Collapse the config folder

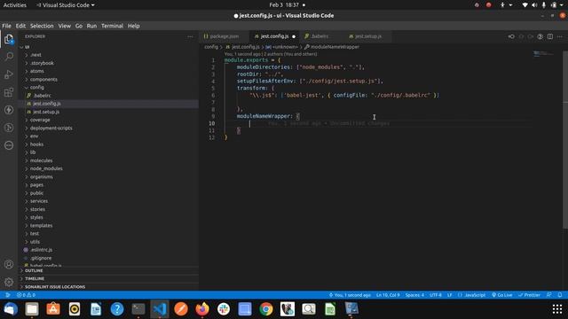(x=36, y=88)
